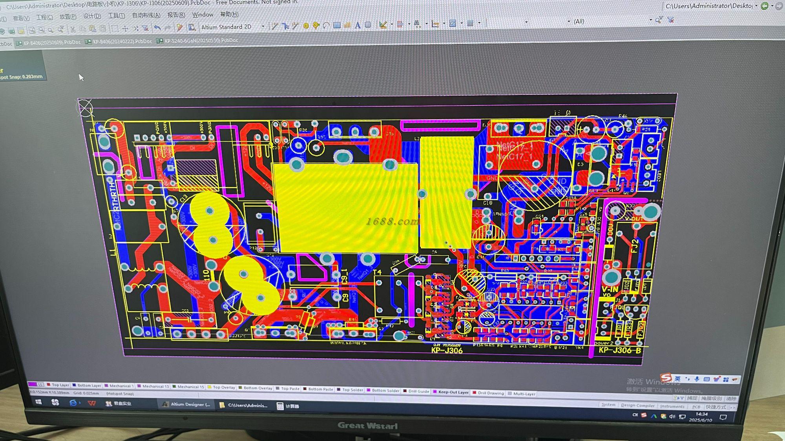Click the Move Selection cross icon
Viewport: 785px width, 441px height.
point(125,29)
